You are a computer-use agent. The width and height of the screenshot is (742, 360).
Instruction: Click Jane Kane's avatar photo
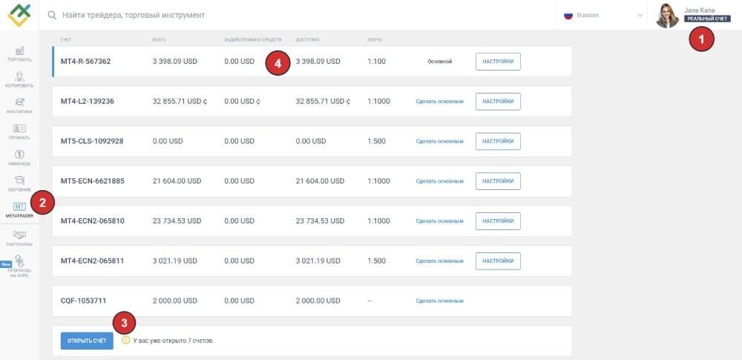tap(667, 16)
